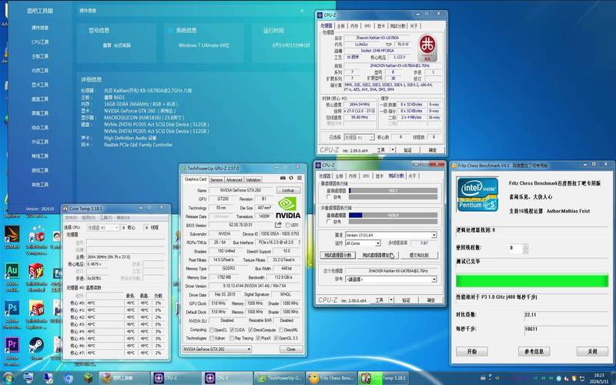Click the taskbar clock
The width and height of the screenshot is (616, 385).
coord(599,378)
